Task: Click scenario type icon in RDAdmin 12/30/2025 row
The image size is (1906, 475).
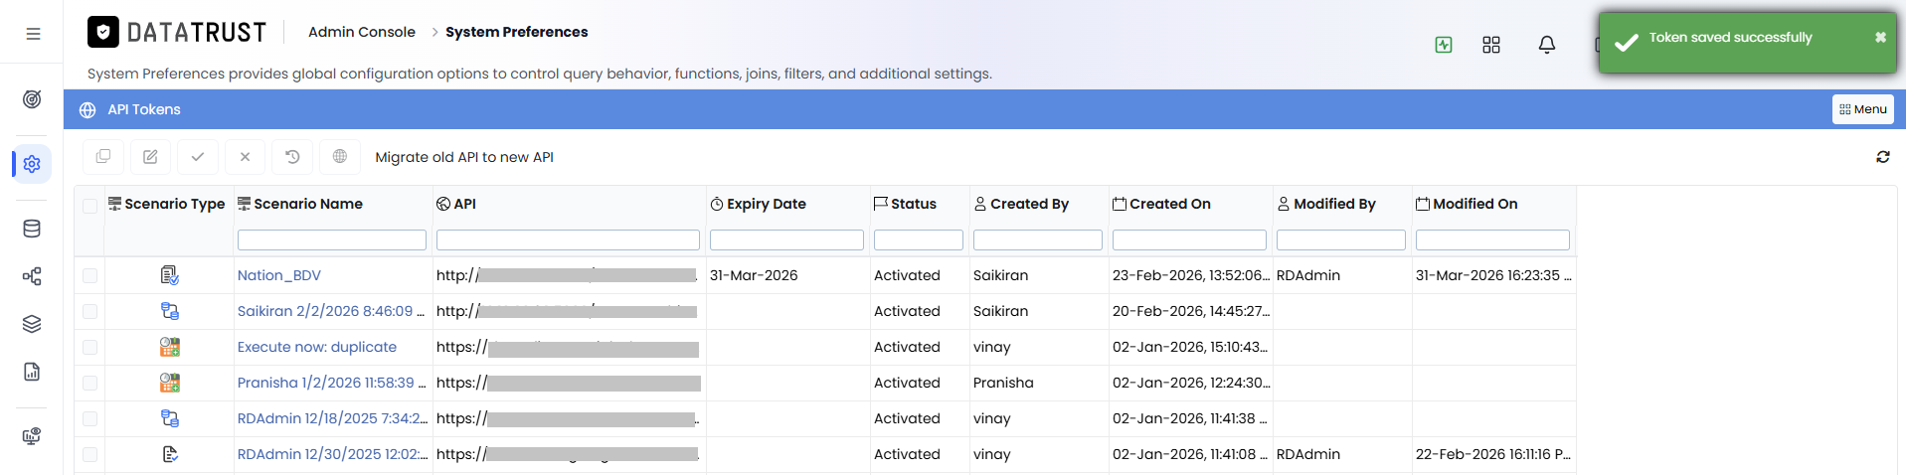Action: 170,454
